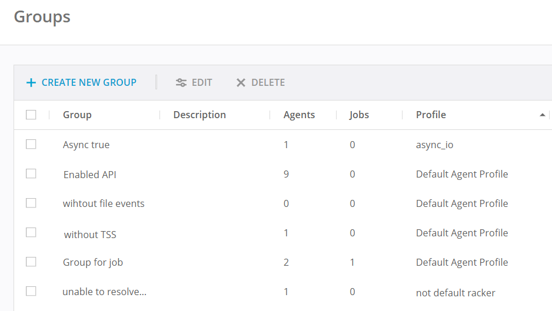The height and width of the screenshot is (311, 552).
Task: Click the Edit sliders icon
Action: pyautogui.click(x=181, y=83)
